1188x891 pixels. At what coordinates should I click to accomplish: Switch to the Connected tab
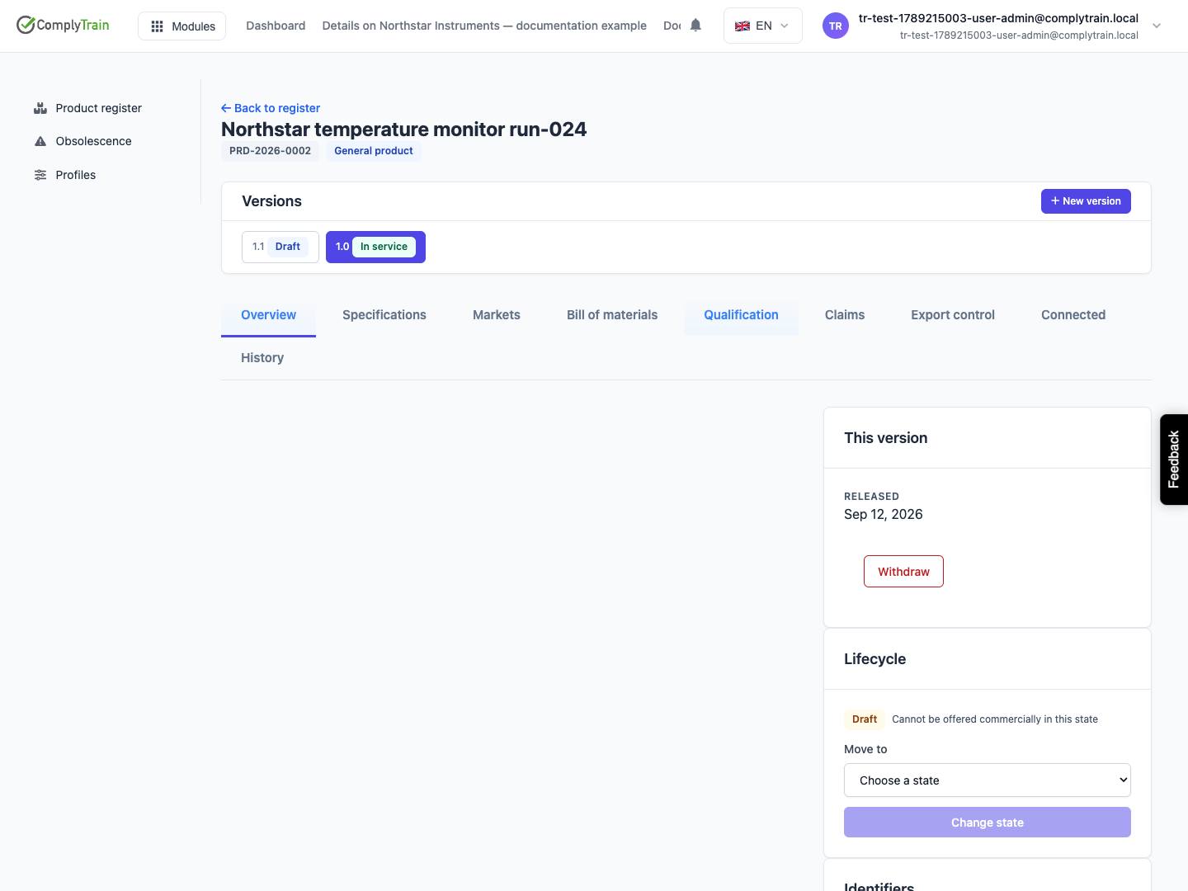click(1073, 315)
